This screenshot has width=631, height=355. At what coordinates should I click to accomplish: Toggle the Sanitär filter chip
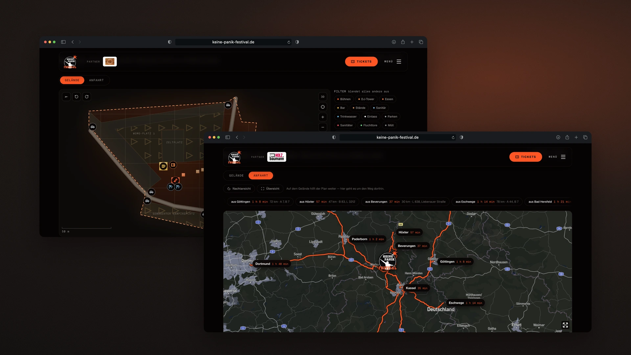[380, 108]
